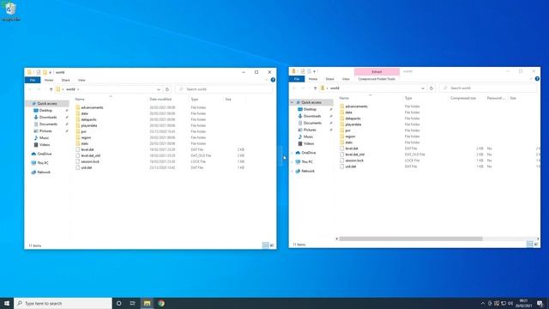Image resolution: width=549 pixels, height=309 pixels.
Task: Switch to details view in right window
Action: click(x=530, y=244)
